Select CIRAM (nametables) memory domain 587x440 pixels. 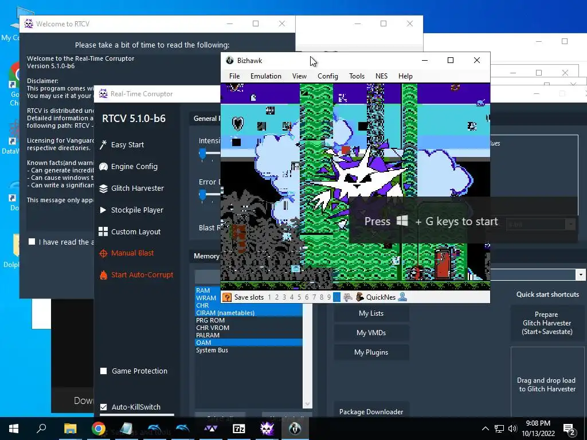click(x=249, y=313)
